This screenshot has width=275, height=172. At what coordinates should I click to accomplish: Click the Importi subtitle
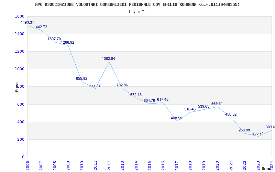pyautogui.click(x=137, y=12)
